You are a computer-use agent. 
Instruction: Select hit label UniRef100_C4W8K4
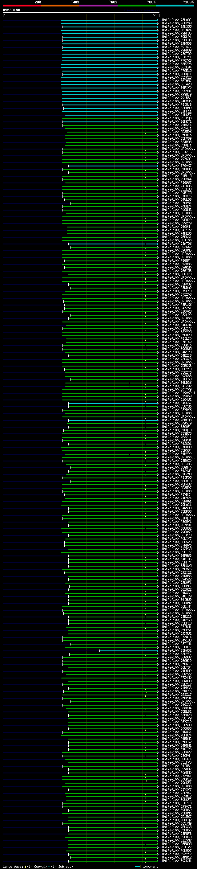pos(176,732)
